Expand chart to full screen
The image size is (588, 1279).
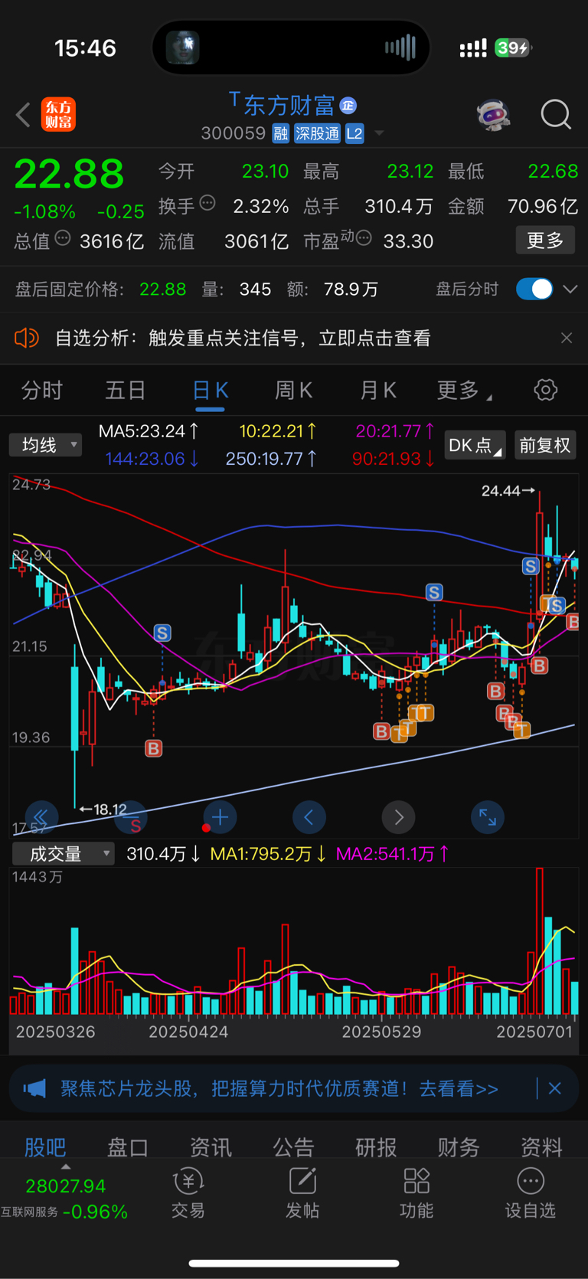(488, 817)
